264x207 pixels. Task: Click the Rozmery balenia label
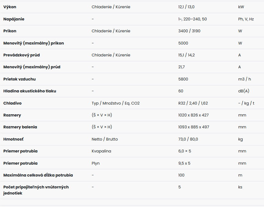[x=20, y=127]
